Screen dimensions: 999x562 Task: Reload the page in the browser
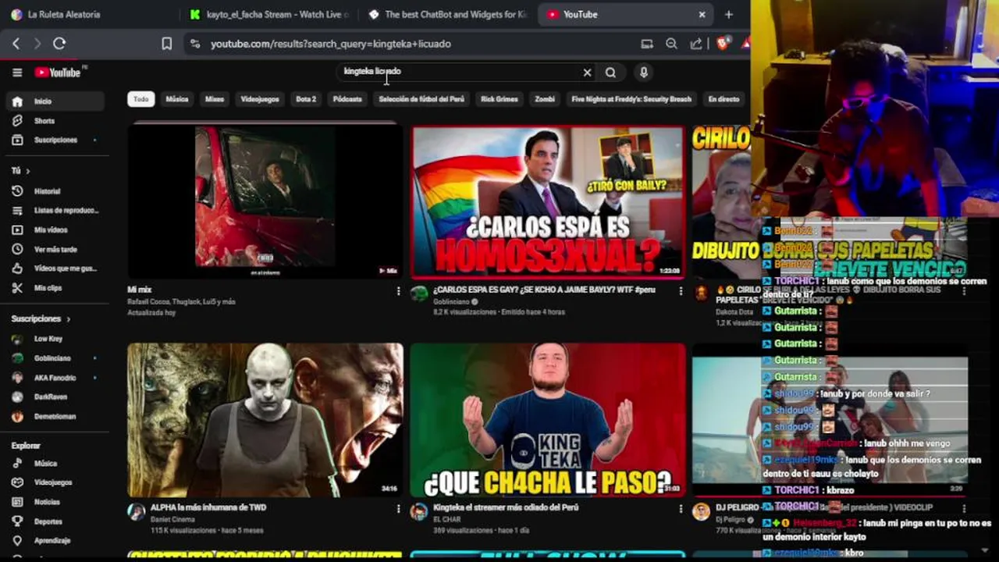pos(59,44)
